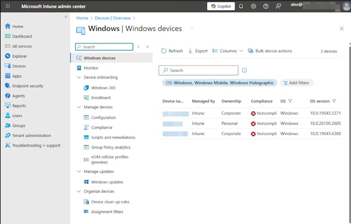Close the Windows devices blade
Viewport: 351px width, 224px height.
click(342, 28)
